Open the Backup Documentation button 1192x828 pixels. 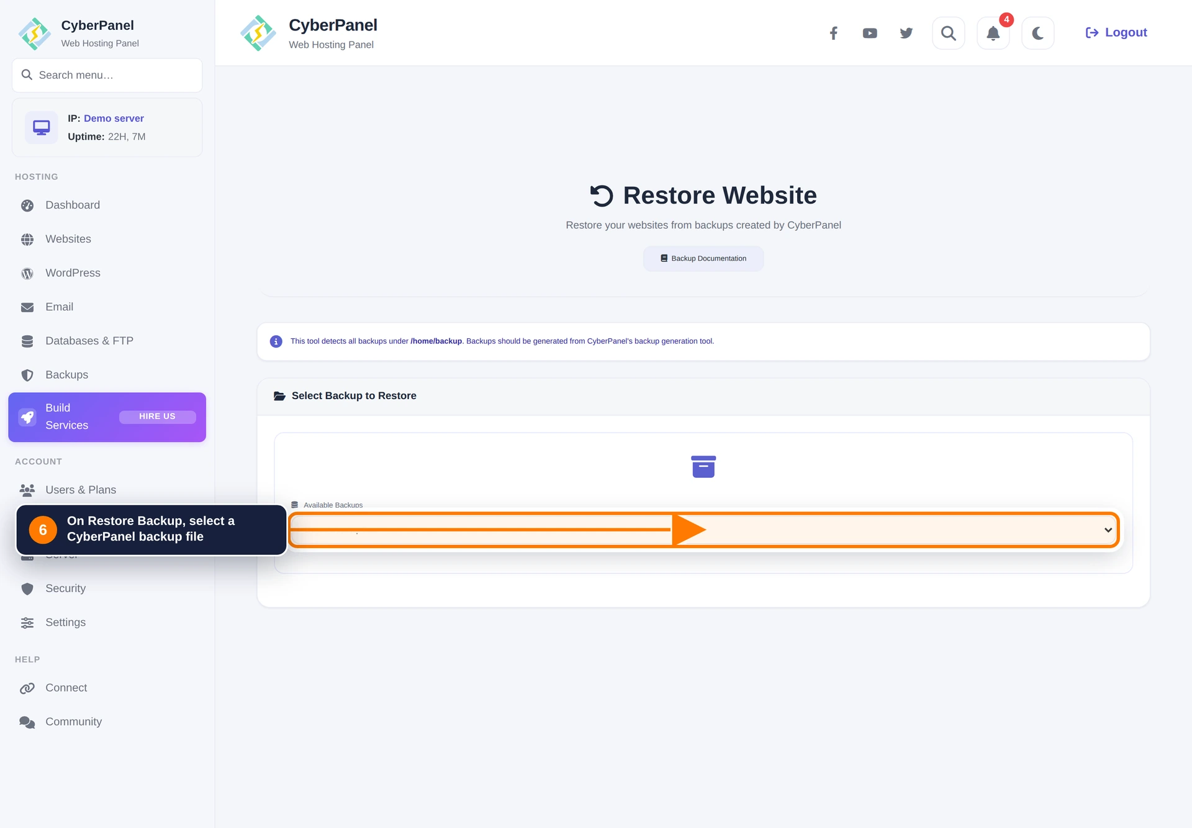tap(703, 258)
